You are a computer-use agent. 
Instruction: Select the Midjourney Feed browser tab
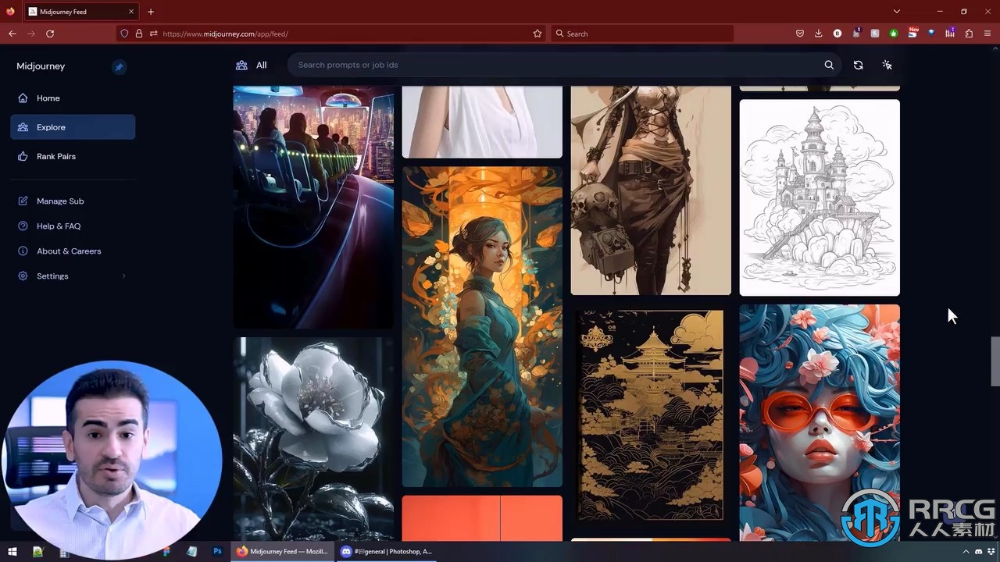(x=81, y=12)
